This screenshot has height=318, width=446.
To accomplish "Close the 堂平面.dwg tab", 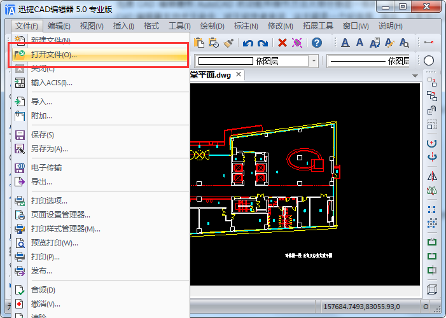I will (x=239, y=74).
